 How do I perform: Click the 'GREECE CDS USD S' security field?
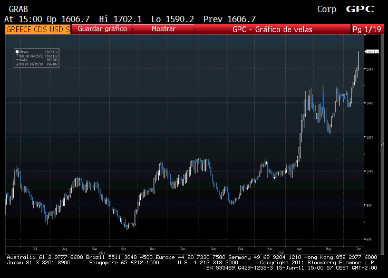pyautogui.click(x=38, y=30)
